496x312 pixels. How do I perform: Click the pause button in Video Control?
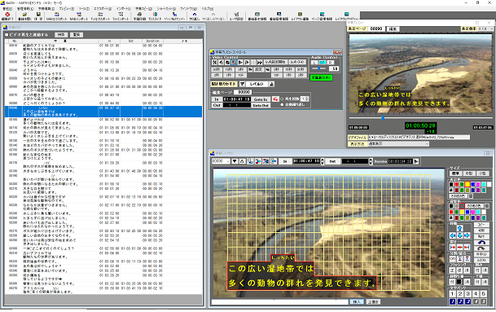(234, 63)
